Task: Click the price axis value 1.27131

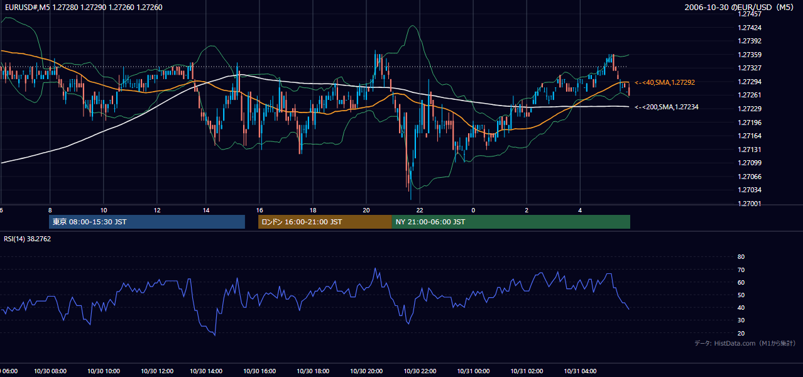Action: pyautogui.click(x=749, y=150)
